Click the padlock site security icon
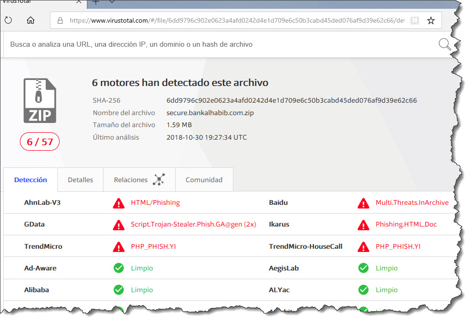The width and height of the screenshot is (472, 325). [x=60, y=20]
